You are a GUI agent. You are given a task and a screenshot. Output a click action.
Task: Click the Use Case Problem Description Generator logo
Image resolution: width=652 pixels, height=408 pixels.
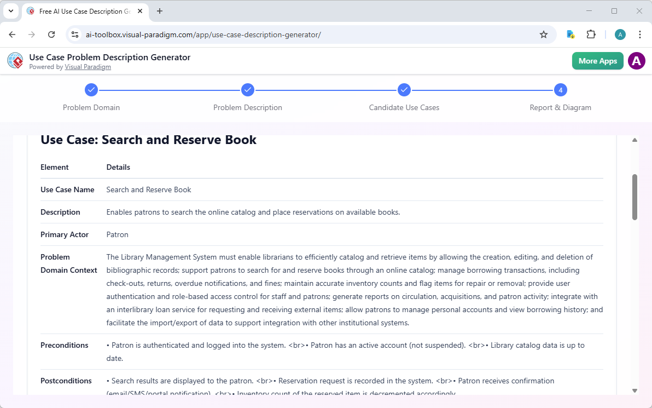pyautogui.click(x=15, y=60)
